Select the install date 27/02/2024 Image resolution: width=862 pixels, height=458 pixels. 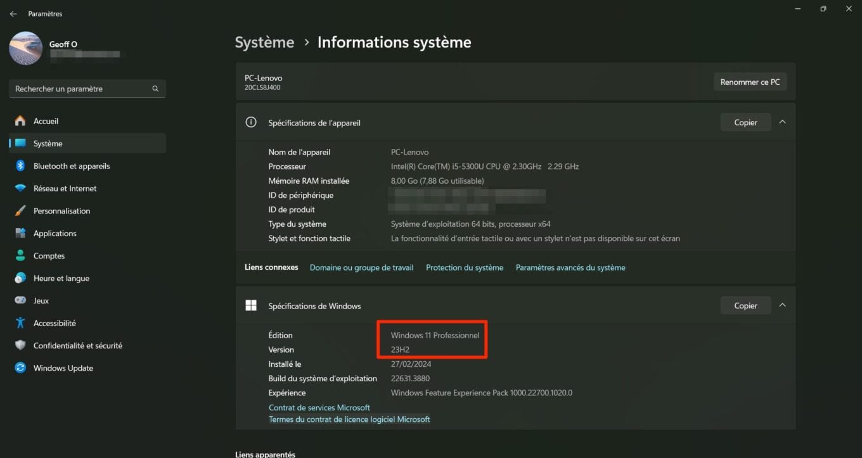[411, 364]
